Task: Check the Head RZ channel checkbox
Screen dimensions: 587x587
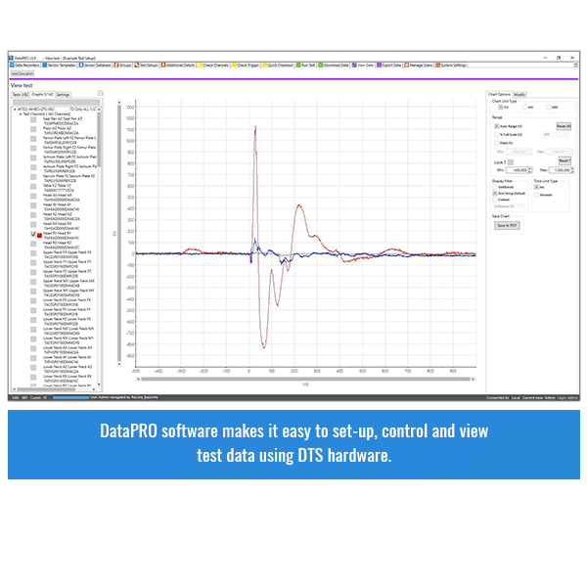Action: click(x=33, y=244)
